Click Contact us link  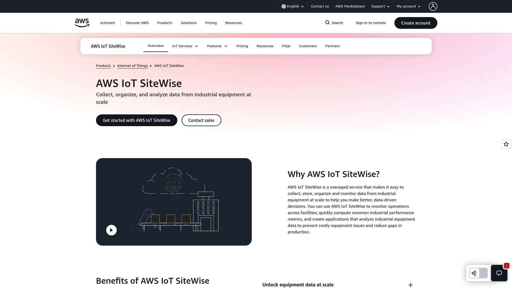(320, 6)
